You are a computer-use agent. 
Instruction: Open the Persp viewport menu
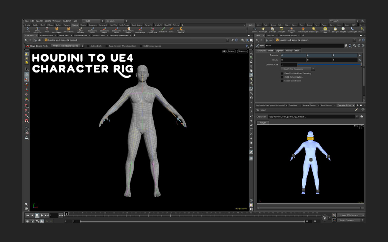point(231,51)
